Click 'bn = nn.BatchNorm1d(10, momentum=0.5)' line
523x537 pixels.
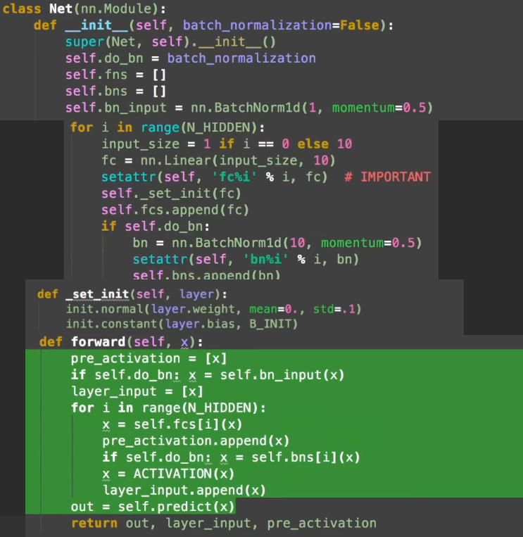[x=277, y=243]
